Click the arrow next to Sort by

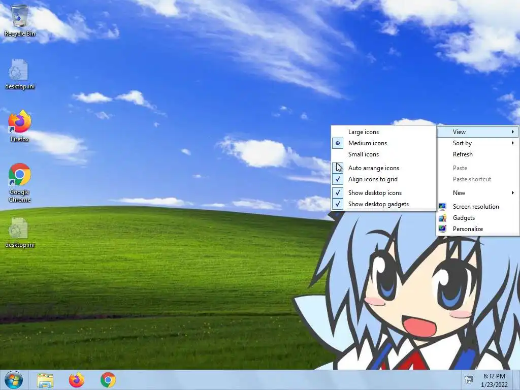(513, 143)
